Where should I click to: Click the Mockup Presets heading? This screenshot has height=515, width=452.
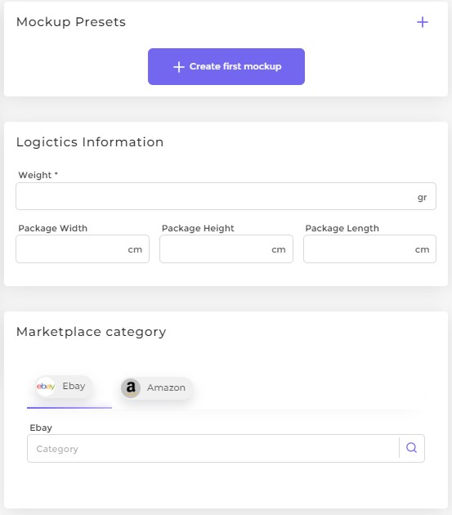tap(71, 22)
